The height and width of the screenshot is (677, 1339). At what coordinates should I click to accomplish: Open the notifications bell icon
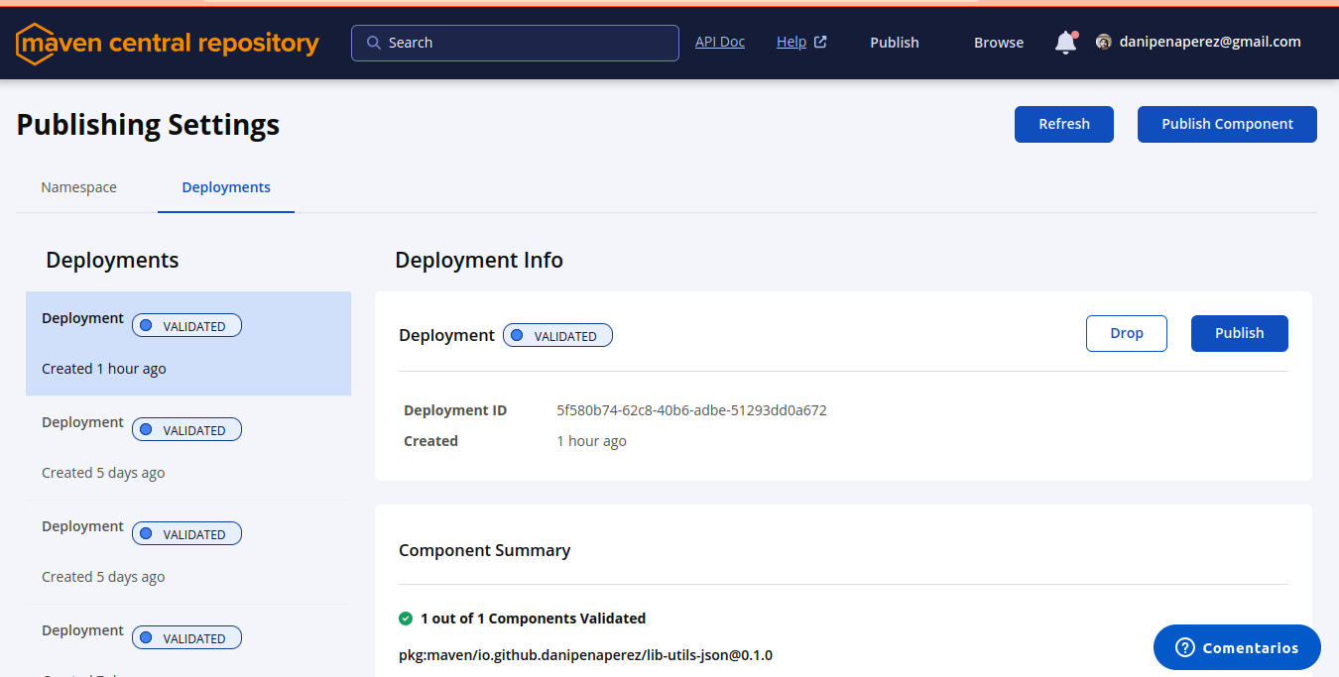(x=1065, y=43)
